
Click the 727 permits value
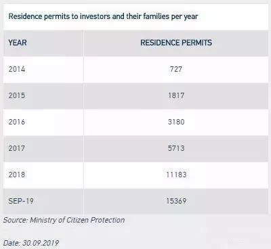pyautogui.click(x=176, y=69)
